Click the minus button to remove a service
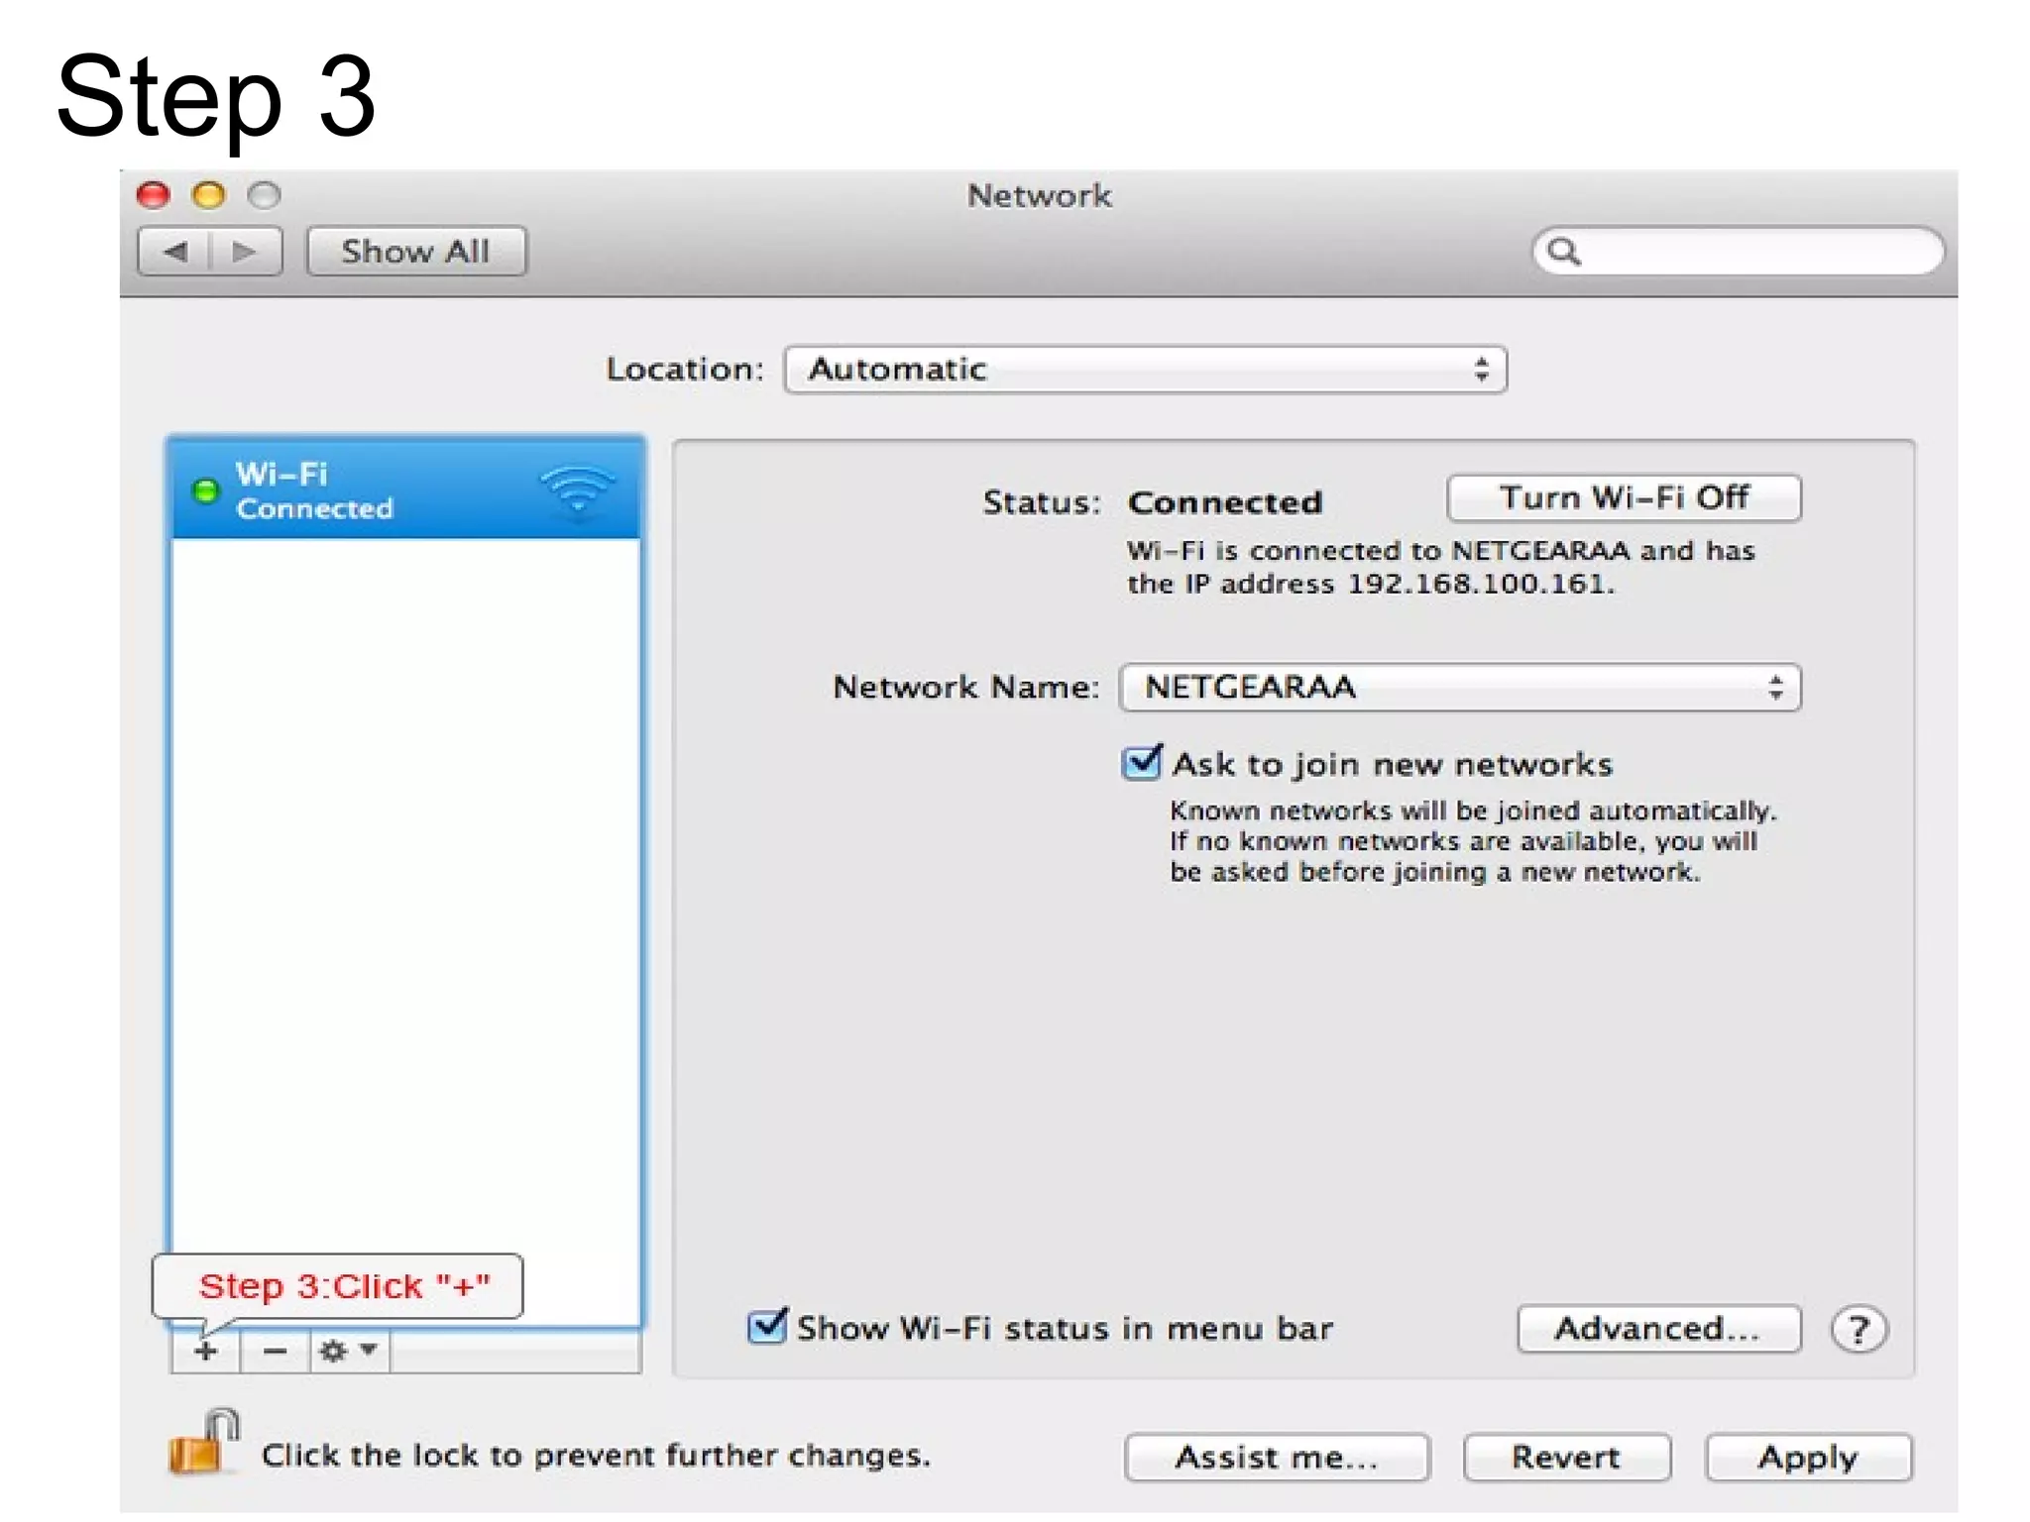 coord(275,1352)
